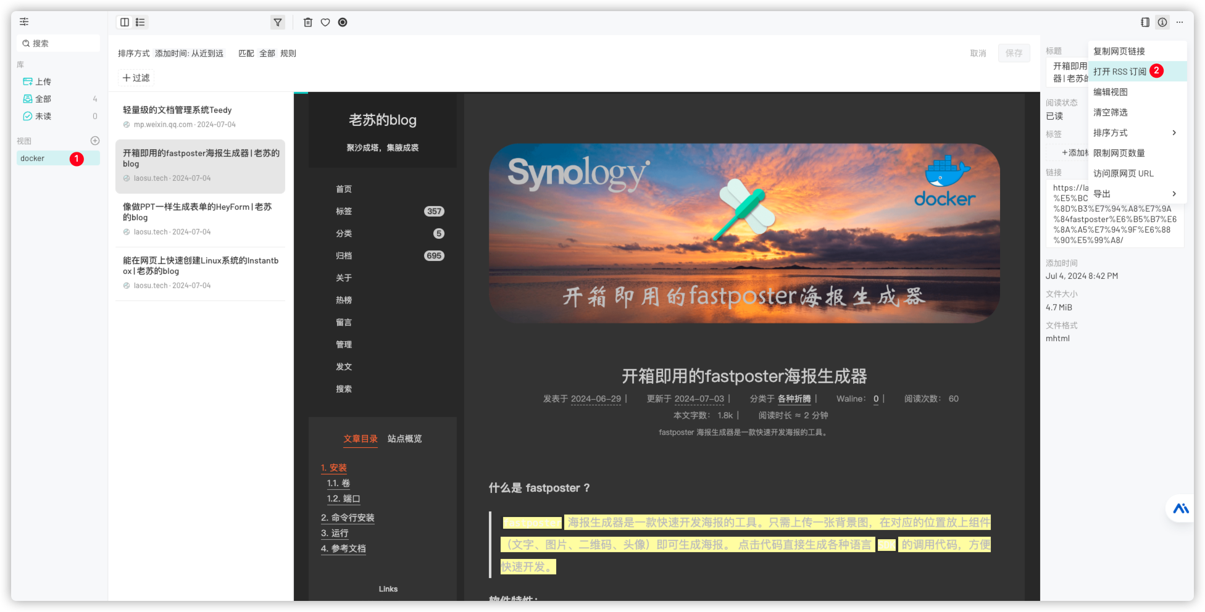Viewport: 1205px width, 612px height.
Task: Click the filter funnel icon
Action: pos(278,22)
